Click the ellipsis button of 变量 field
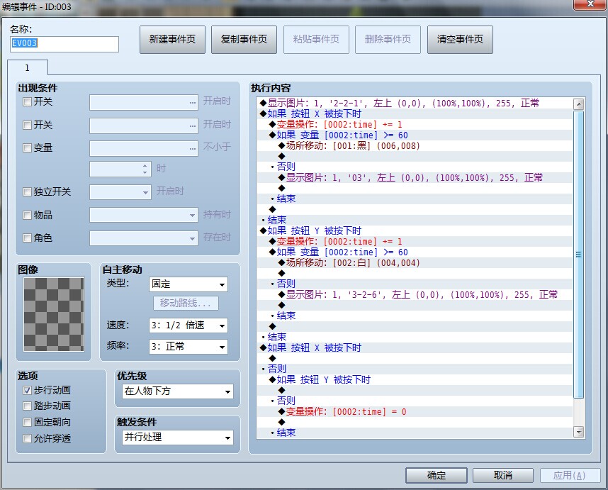 click(193, 149)
